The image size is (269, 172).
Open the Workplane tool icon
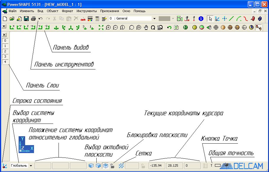pos(217,19)
